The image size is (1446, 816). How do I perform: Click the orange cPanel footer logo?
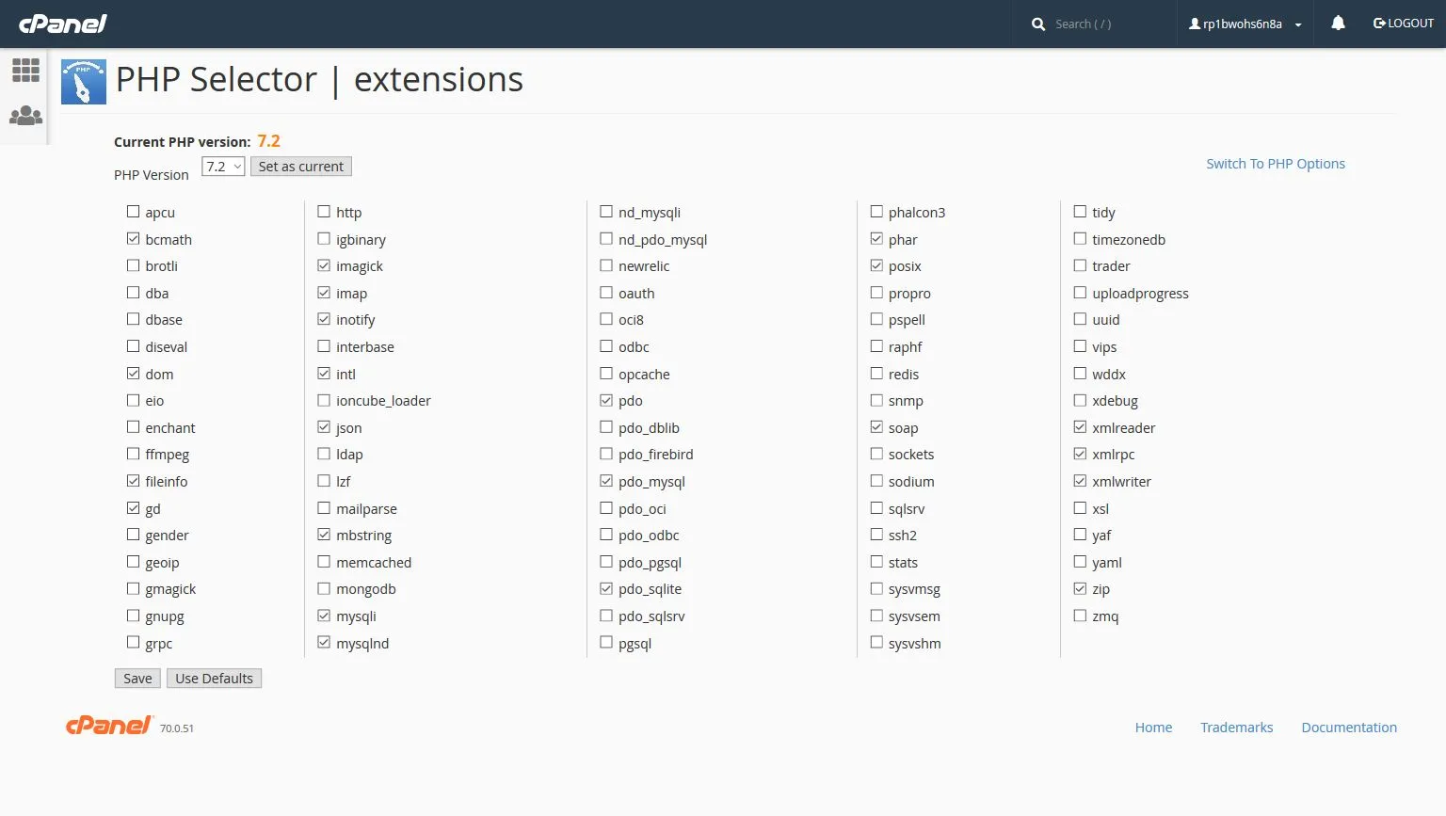(109, 725)
